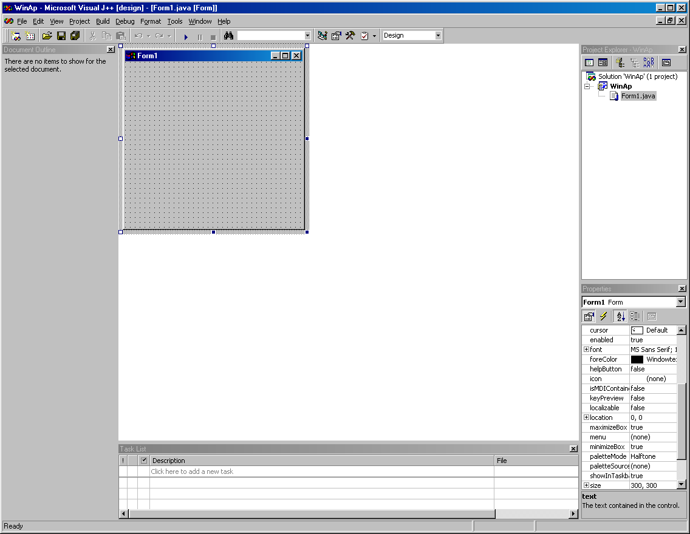Click the View Code icon in Project Explorer
This screenshot has width=690, height=534.
(x=589, y=63)
